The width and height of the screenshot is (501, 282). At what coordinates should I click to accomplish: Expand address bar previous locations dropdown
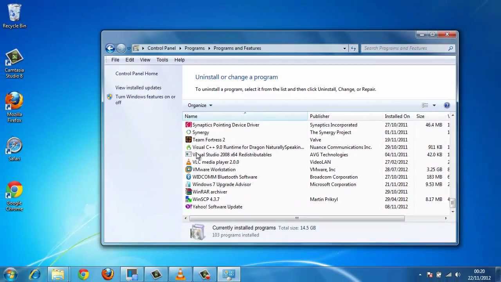(x=344, y=48)
